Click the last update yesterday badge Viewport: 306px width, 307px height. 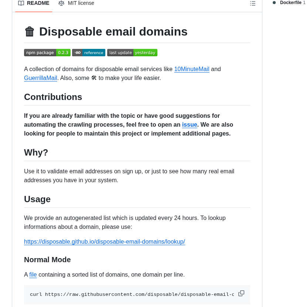[x=132, y=53]
